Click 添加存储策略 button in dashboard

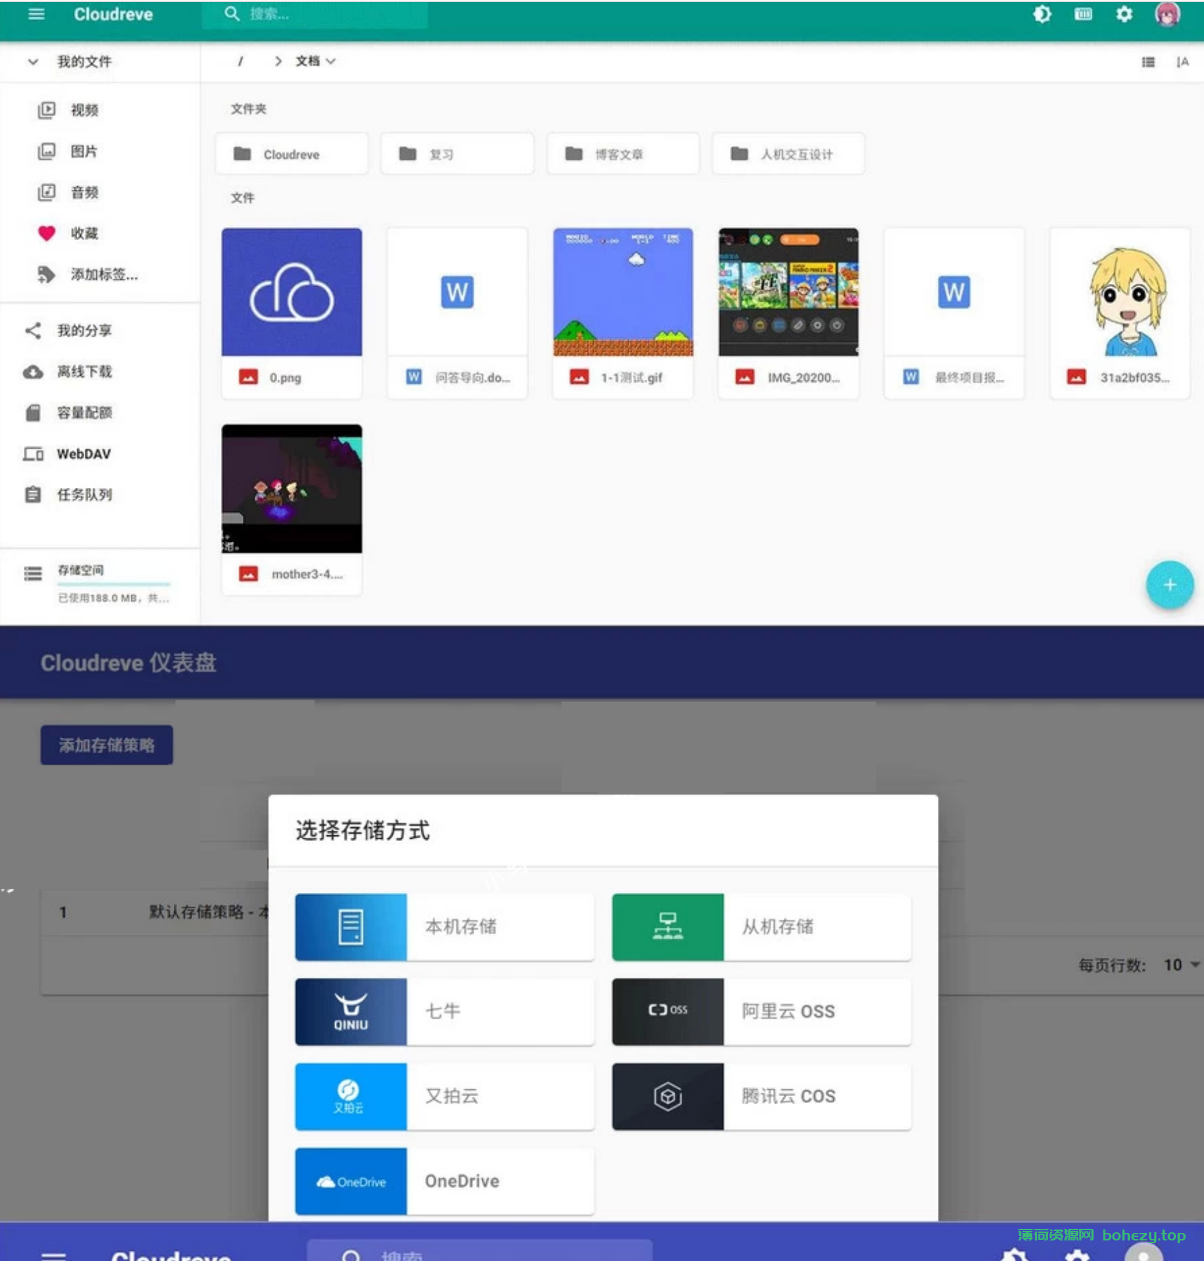(x=107, y=745)
